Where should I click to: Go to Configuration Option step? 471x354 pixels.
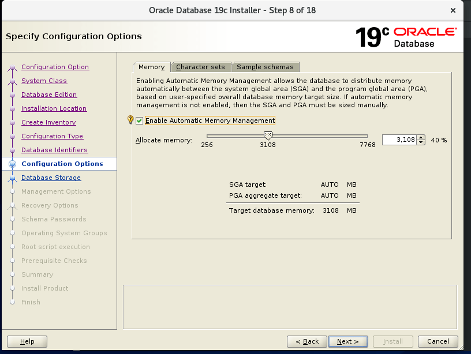pos(55,67)
